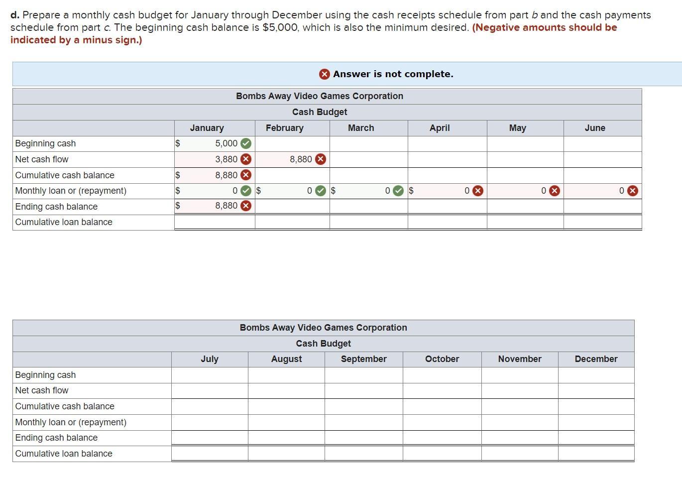Select June beginning cash input cell
682x482 pixels.
point(603,143)
